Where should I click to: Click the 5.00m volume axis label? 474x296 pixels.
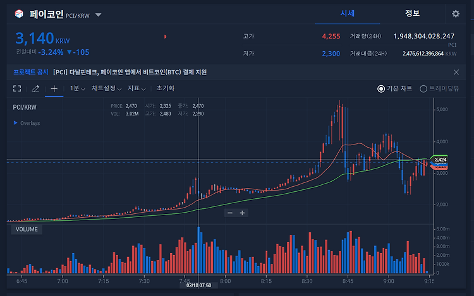click(442, 229)
